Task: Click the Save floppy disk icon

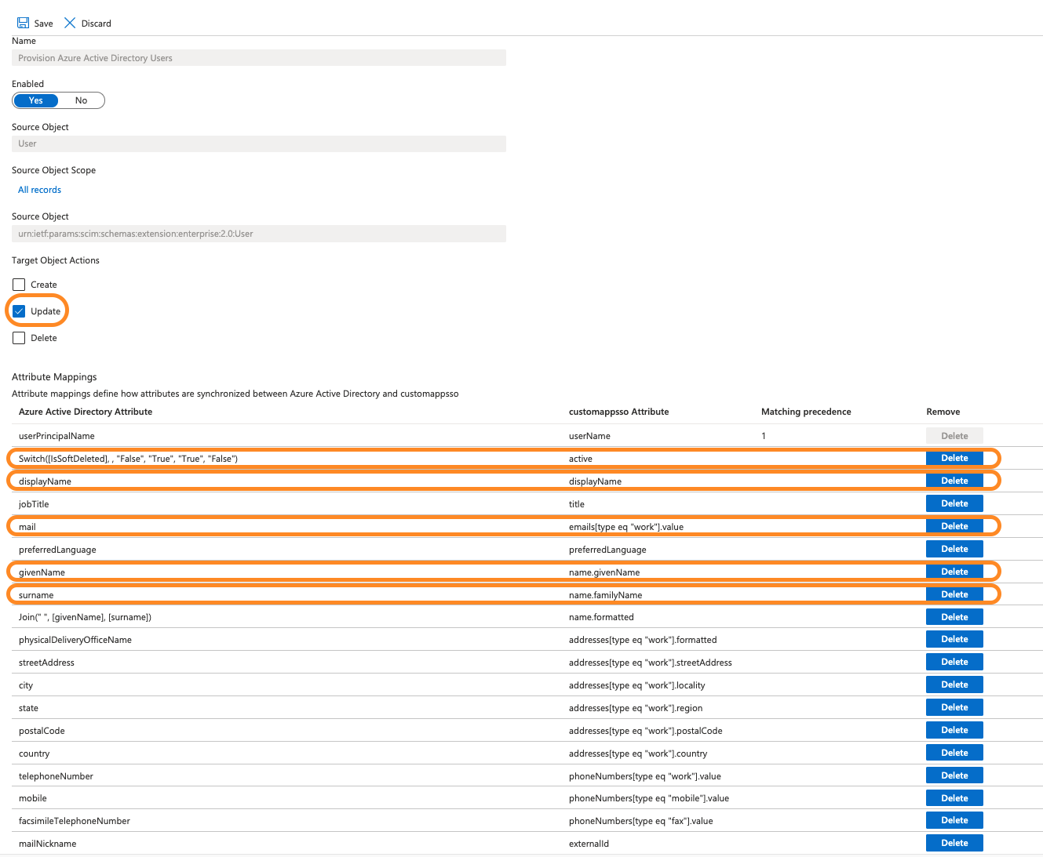Action: 24,23
